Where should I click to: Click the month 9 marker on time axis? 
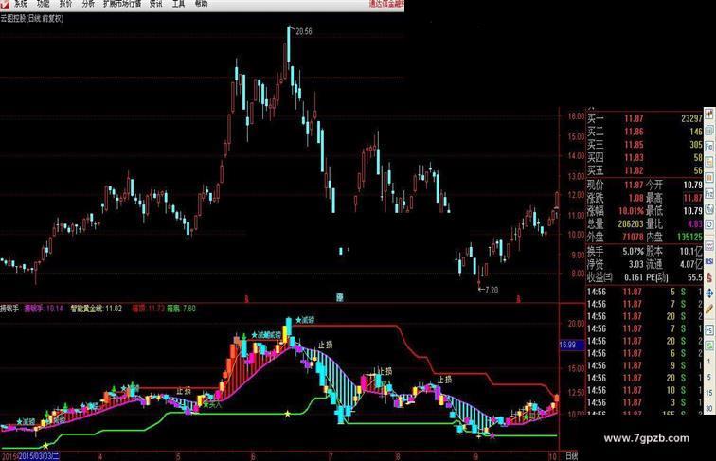pyautogui.click(x=475, y=456)
